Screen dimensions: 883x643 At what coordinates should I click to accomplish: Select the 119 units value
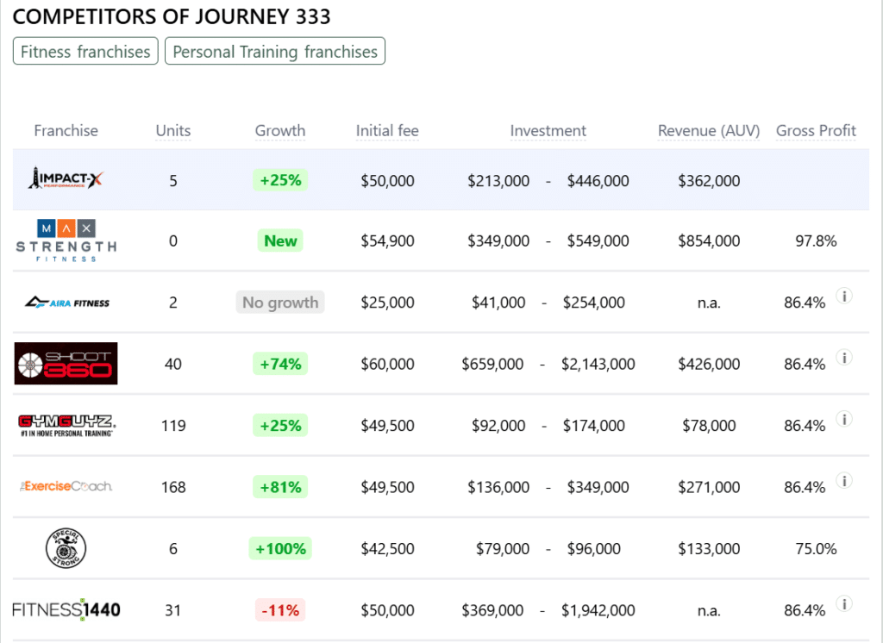173,426
